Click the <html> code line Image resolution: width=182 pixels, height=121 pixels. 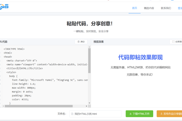(x=8, y=53)
